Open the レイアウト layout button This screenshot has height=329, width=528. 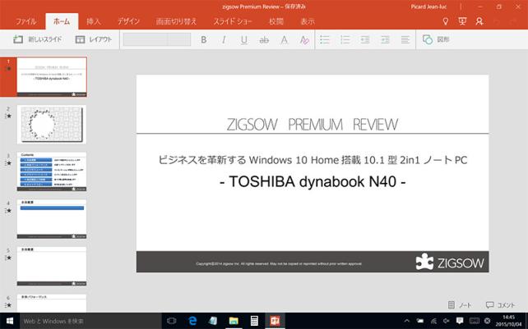pyautogui.click(x=93, y=39)
